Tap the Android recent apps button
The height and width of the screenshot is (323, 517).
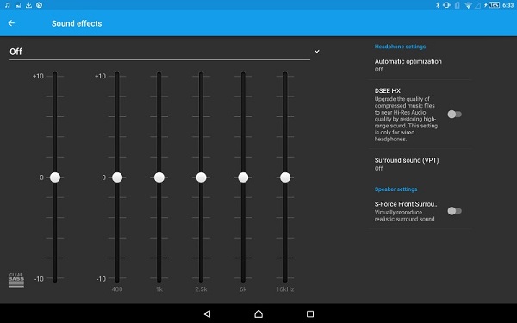tap(310, 314)
